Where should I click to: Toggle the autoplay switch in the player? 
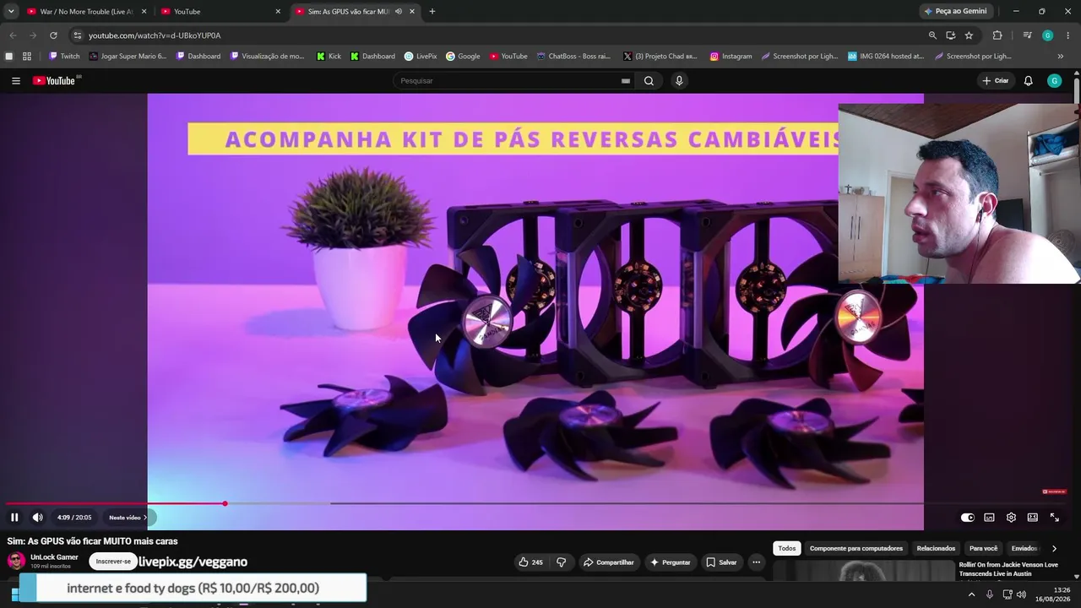click(967, 518)
